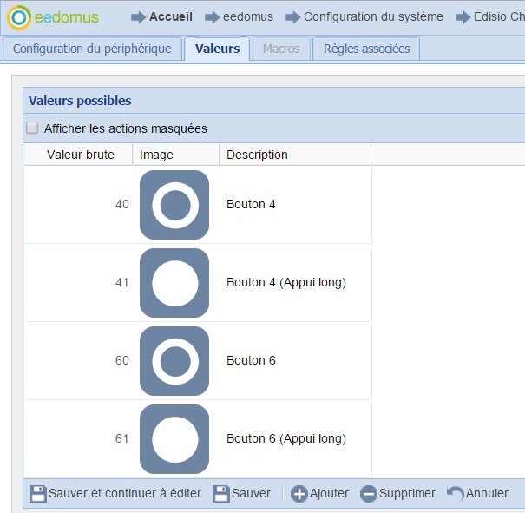The height and width of the screenshot is (513, 525).
Task: Go to Accueil in the breadcrumb
Action: (x=170, y=16)
